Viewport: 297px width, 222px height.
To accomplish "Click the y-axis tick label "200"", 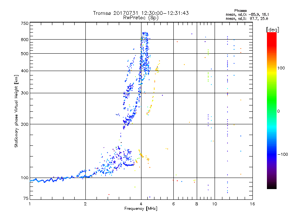I will tap(25, 124).
